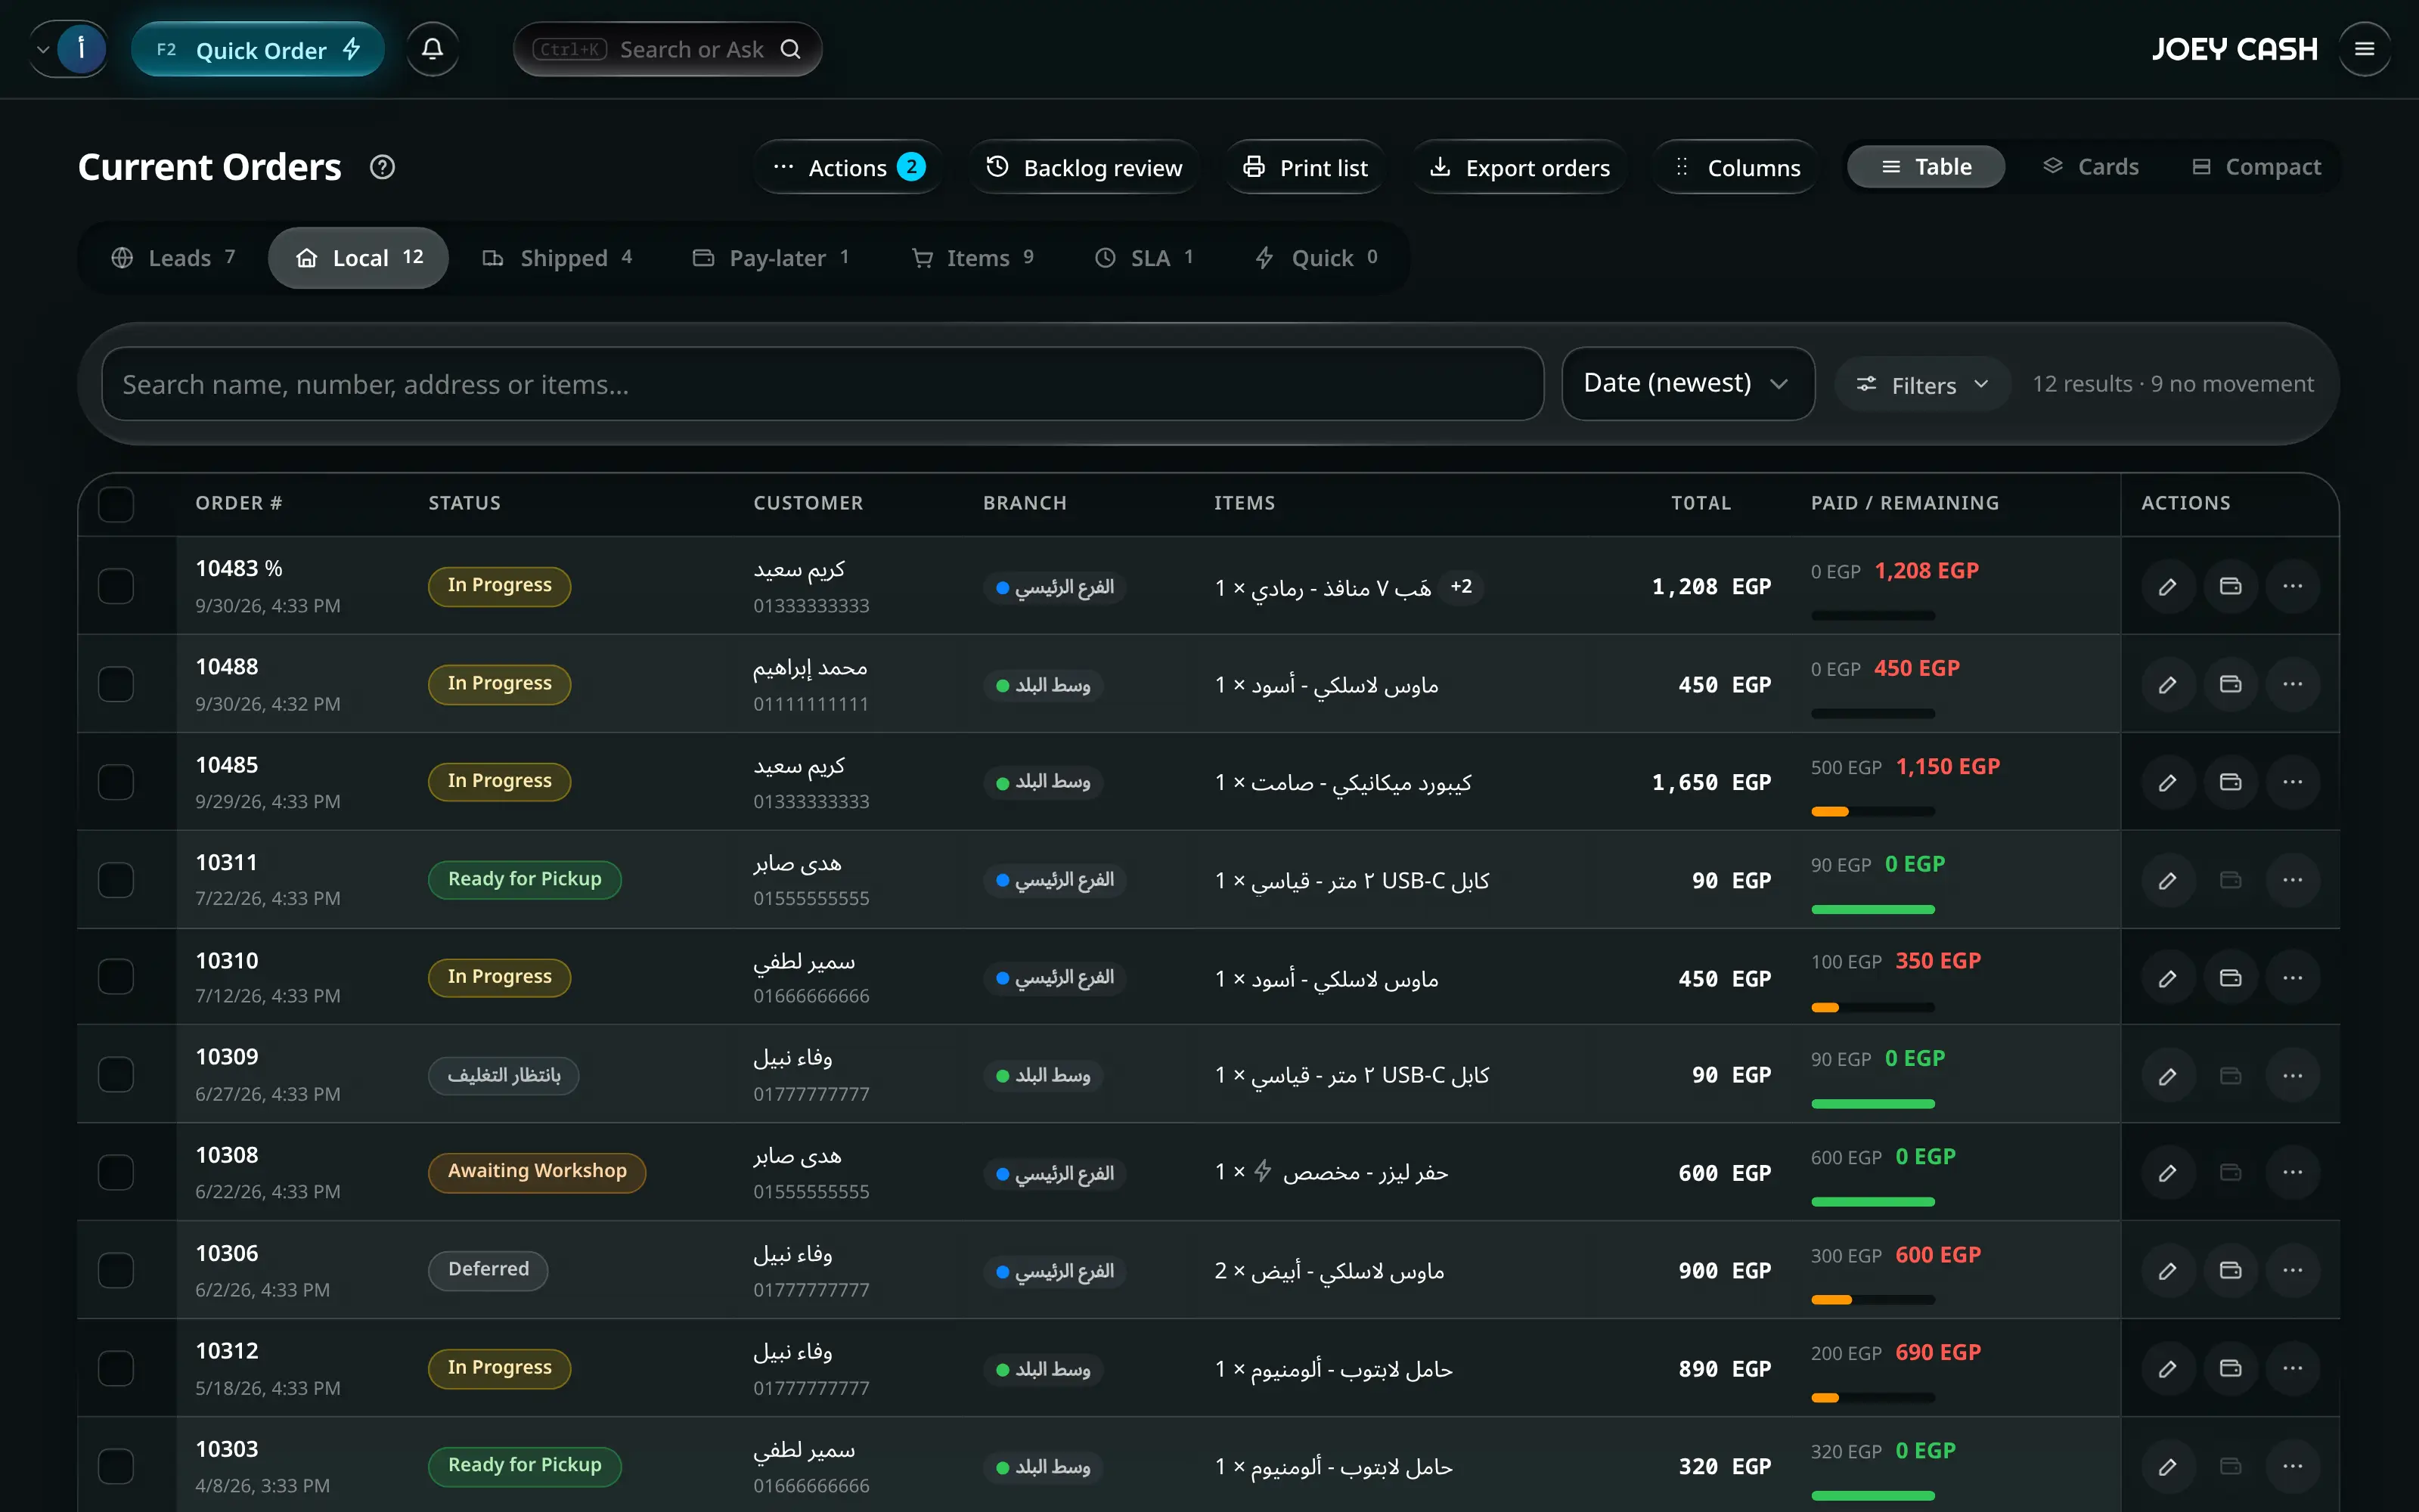The image size is (2419, 1512).
Task: Open the notifications bell
Action: coord(432,49)
